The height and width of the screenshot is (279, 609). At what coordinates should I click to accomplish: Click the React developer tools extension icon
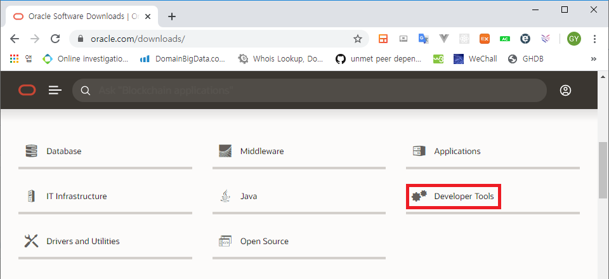(x=464, y=39)
